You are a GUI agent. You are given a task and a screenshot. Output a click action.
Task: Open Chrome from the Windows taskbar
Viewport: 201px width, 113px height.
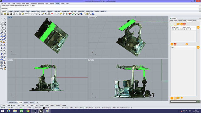(28, 111)
